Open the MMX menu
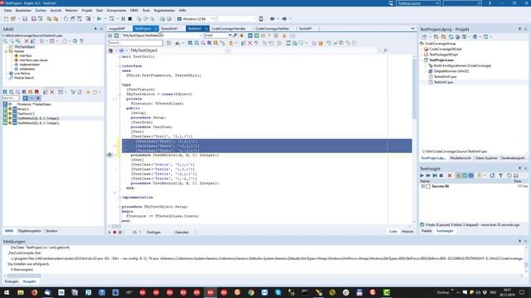 [x=134, y=11]
